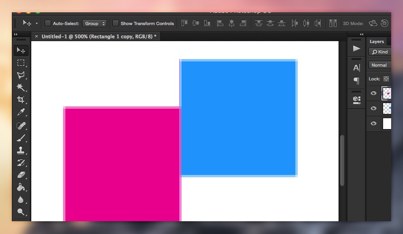Pick the Magic Wand tool
The image size is (403, 234).
[x=21, y=87]
